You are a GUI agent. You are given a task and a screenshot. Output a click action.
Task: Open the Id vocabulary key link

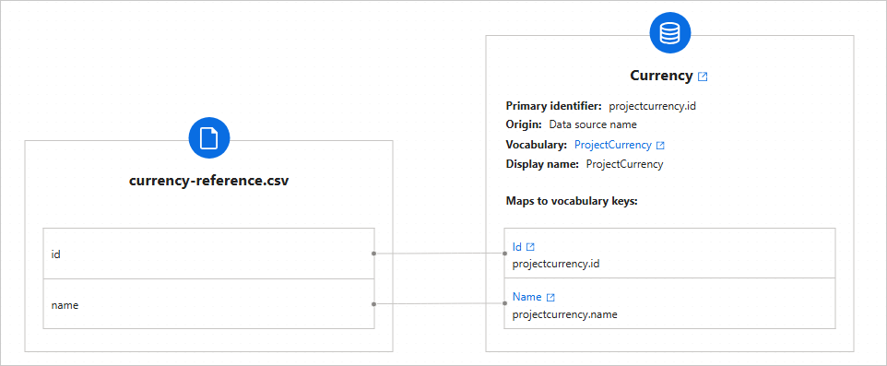pos(517,247)
